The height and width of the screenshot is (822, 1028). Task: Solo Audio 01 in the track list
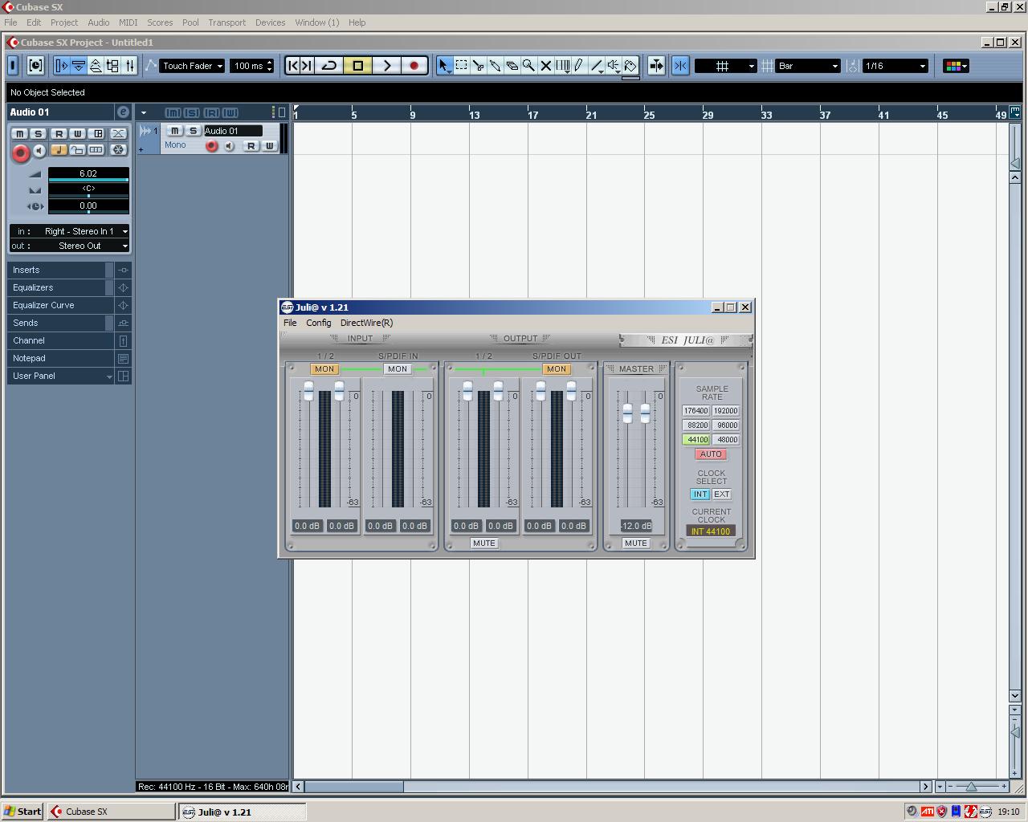point(193,131)
